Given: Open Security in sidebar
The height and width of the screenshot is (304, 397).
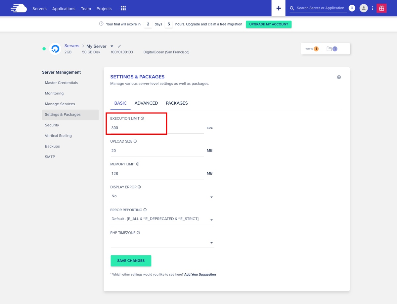Looking at the screenshot, I should [x=70, y=125].
